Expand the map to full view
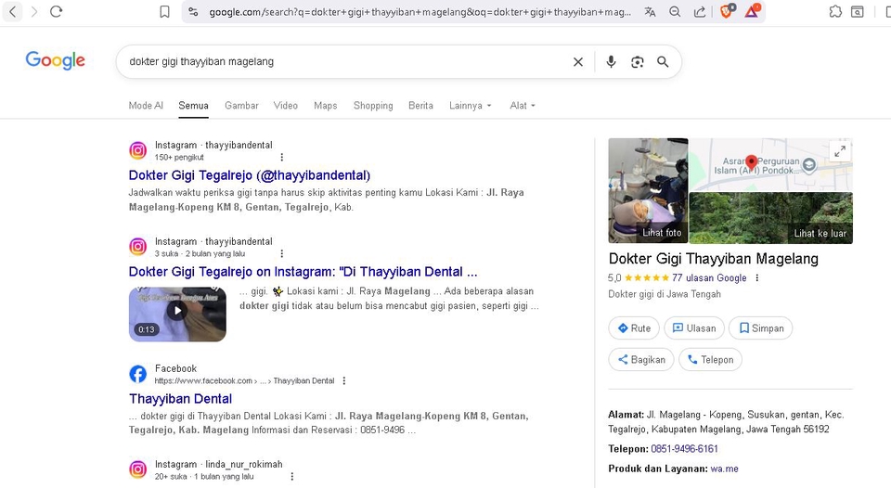 (839, 151)
